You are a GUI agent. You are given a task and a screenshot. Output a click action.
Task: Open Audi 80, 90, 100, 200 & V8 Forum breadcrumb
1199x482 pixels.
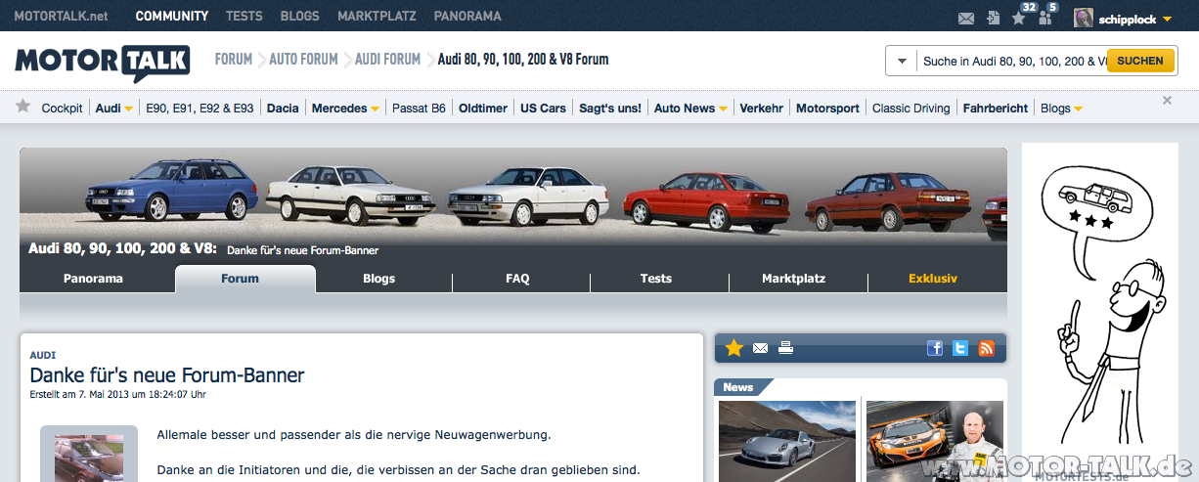(x=523, y=60)
